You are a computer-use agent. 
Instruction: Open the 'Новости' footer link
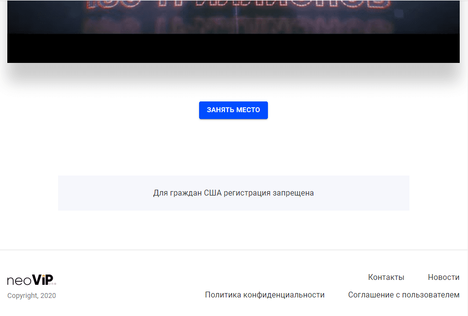coord(443,277)
